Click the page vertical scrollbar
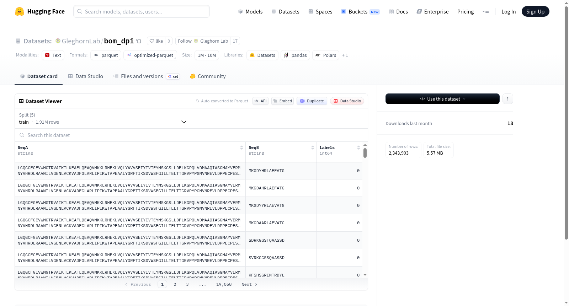The height and width of the screenshot is (306, 569). 567,123
